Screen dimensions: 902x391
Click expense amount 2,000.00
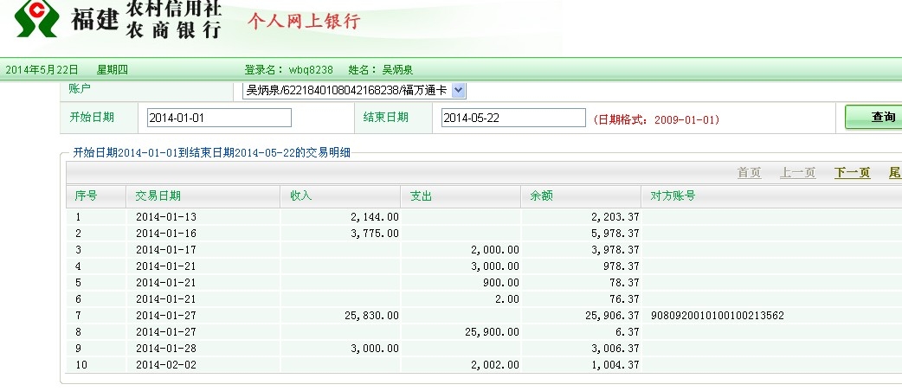coord(495,250)
